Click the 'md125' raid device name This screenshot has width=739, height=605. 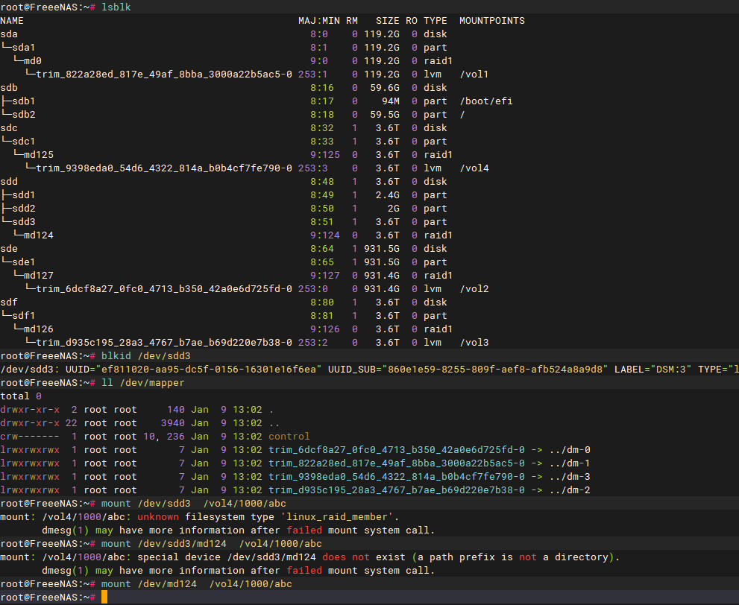(39, 155)
